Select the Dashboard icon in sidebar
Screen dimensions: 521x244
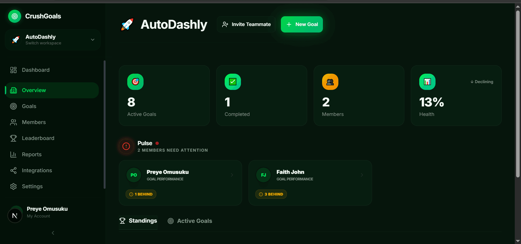click(x=14, y=70)
